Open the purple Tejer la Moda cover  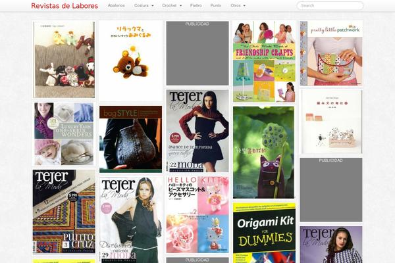(331, 245)
